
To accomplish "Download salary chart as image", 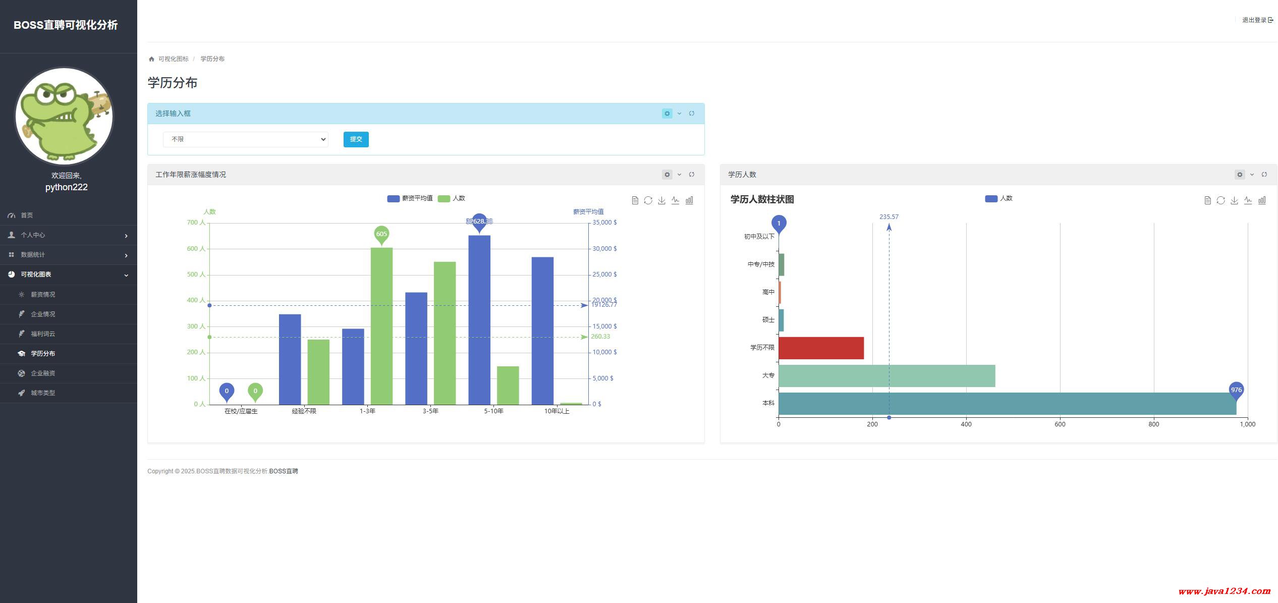I will pos(661,200).
